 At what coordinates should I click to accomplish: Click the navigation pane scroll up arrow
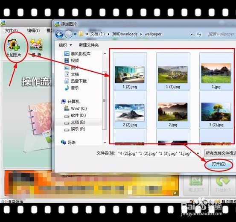point(105,53)
